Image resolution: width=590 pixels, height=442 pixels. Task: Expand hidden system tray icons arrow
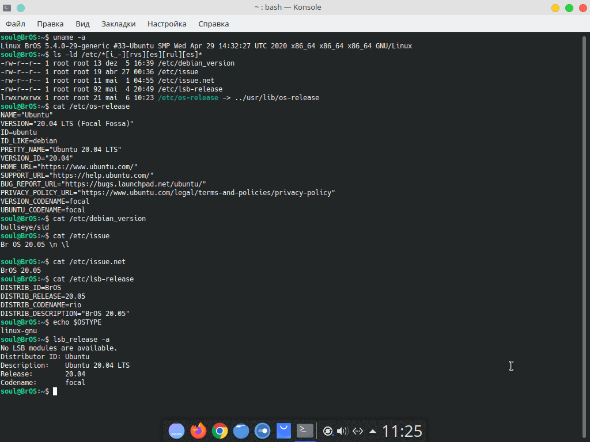click(373, 431)
